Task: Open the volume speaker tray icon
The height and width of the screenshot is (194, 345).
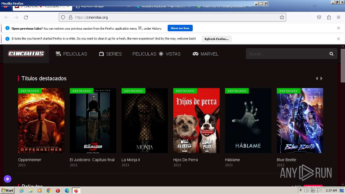Action: coord(306,190)
